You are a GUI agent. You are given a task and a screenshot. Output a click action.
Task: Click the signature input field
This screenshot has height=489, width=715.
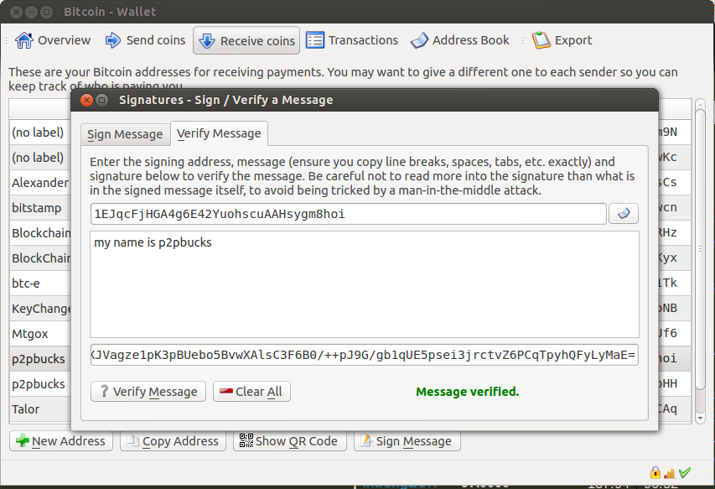(365, 355)
